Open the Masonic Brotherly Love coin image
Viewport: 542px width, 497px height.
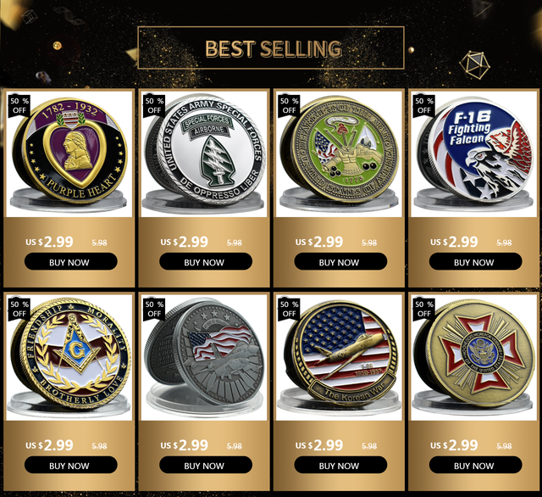[69, 358]
